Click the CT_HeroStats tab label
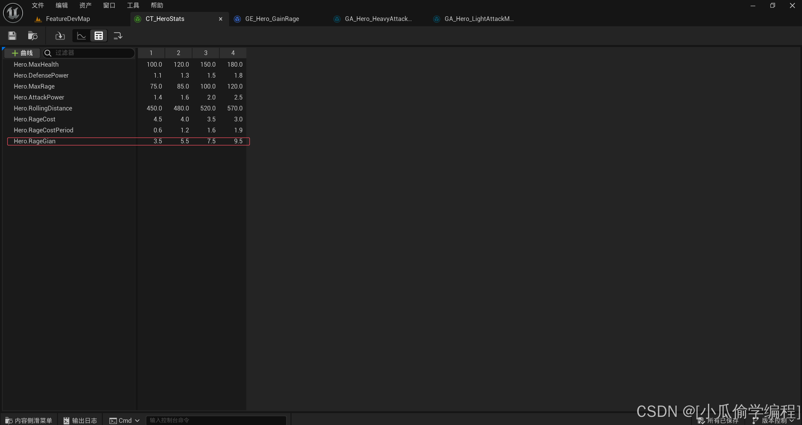 pos(165,19)
